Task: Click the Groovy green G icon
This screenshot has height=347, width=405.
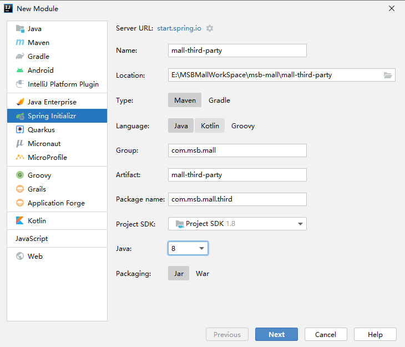Action: click(x=20, y=175)
